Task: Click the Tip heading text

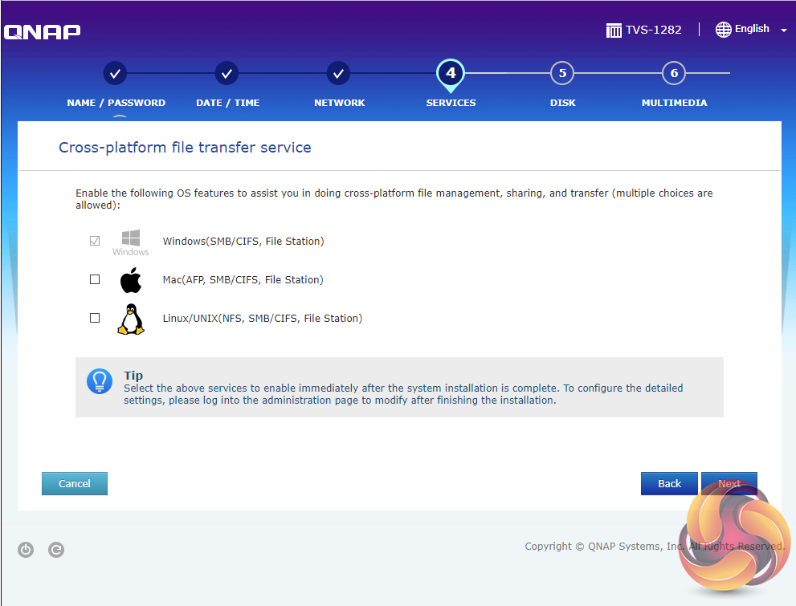Action: tap(133, 376)
